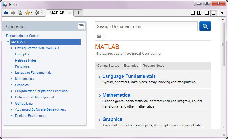228x139 pixels.
Task: Expand Language Fundamentals section on main page
Action: [100, 77]
